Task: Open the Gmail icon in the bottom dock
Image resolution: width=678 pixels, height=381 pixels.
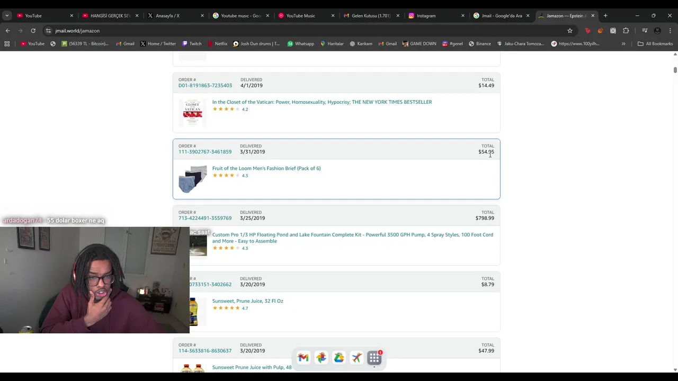Action: (303, 358)
